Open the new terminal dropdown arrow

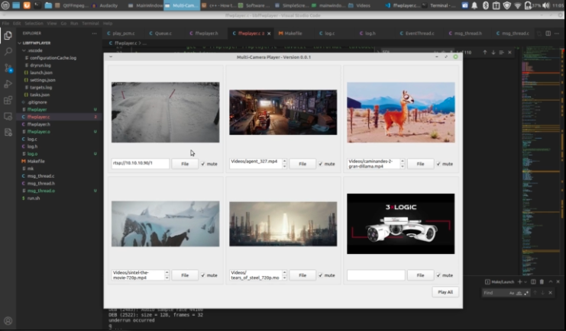[x=526, y=281]
